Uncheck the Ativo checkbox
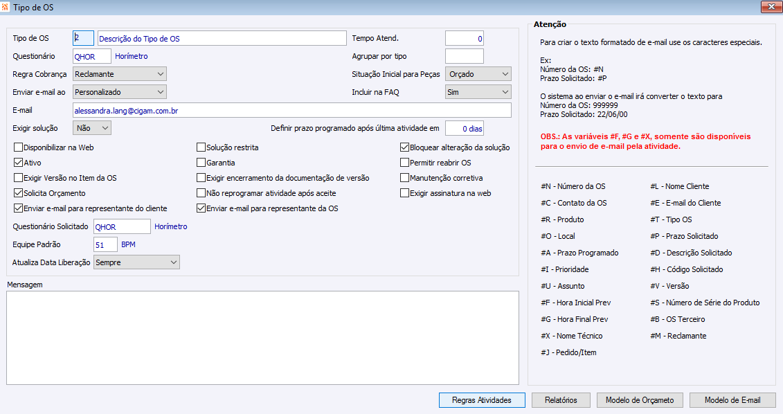Screen dimensions: 783x414 19,163
